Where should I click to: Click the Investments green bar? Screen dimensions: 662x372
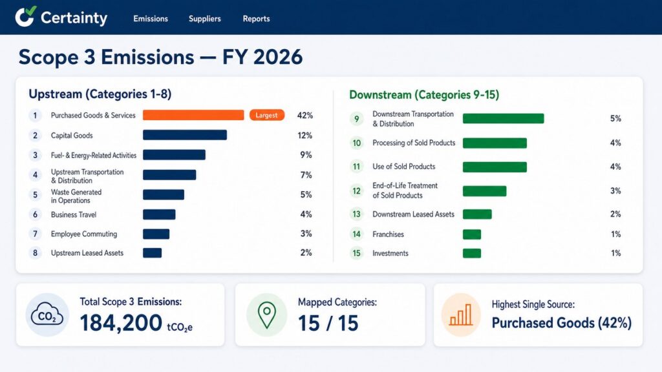(x=472, y=253)
